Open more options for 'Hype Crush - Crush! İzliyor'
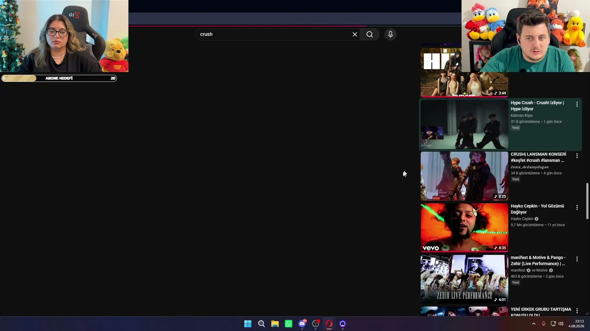The width and height of the screenshot is (590, 331). pyautogui.click(x=577, y=104)
